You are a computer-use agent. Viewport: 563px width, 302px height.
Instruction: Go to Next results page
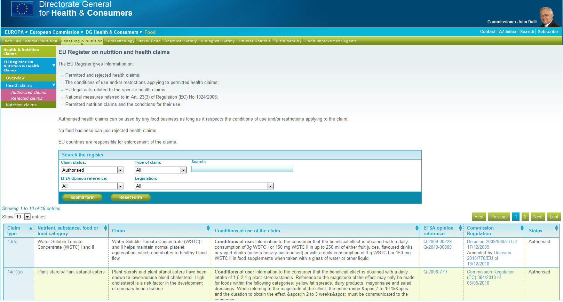[538, 217]
